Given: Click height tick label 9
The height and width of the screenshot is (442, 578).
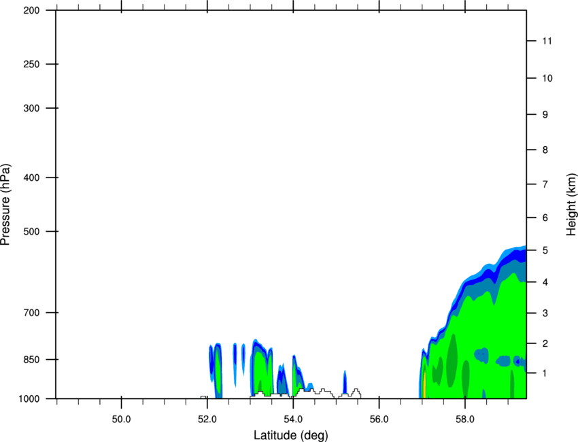Looking at the screenshot, I should coord(545,115).
